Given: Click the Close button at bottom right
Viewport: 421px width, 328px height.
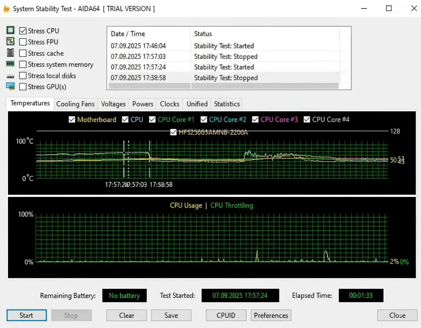Looking at the screenshot, I should coord(397,315).
